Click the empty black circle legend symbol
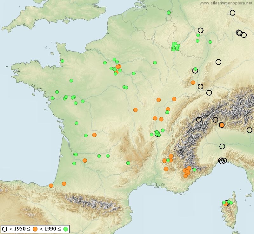 pyautogui.click(x=5, y=229)
